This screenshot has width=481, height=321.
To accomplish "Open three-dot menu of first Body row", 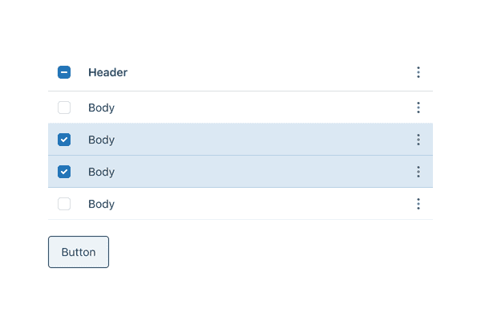I will coord(418,108).
